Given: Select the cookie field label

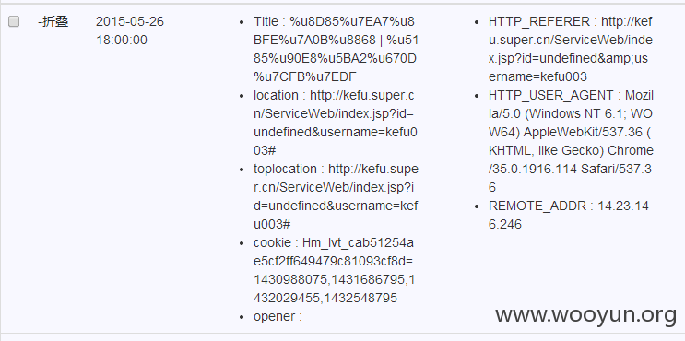Looking at the screenshot, I should coord(272,242).
